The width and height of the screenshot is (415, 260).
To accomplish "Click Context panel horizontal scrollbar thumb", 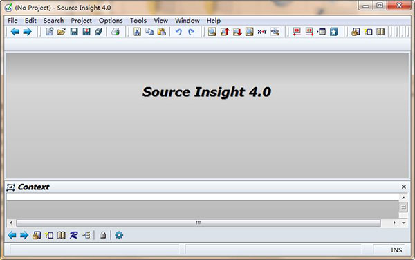I will (x=199, y=223).
